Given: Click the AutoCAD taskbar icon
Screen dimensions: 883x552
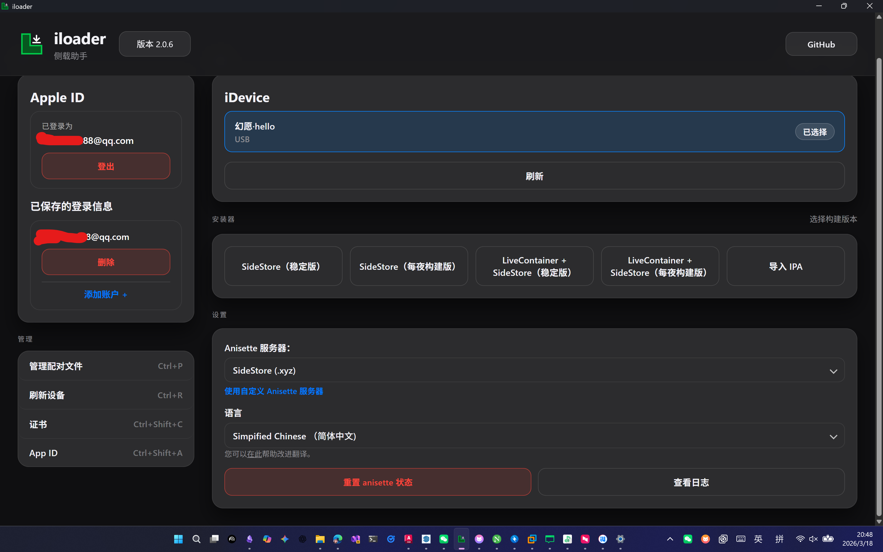Looking at the screenshot, I should 408,539.
